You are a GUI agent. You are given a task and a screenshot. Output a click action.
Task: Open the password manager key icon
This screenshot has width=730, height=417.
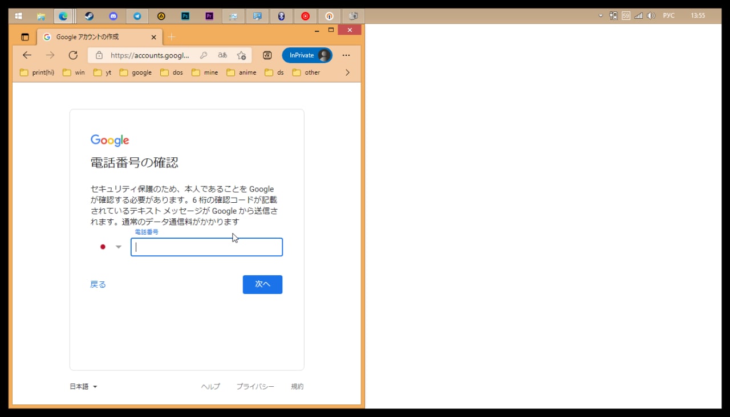click(204, 55)
